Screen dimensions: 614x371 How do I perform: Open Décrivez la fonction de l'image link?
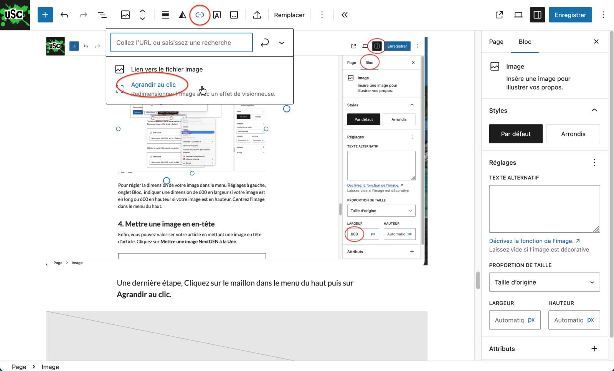point(531,241)
